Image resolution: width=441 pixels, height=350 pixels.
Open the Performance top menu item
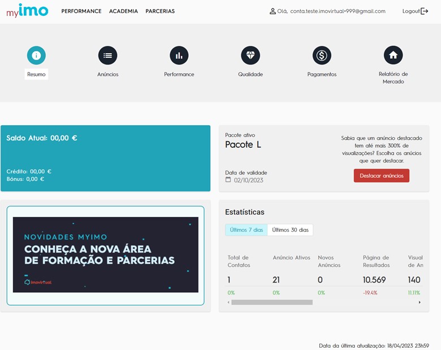81,11
